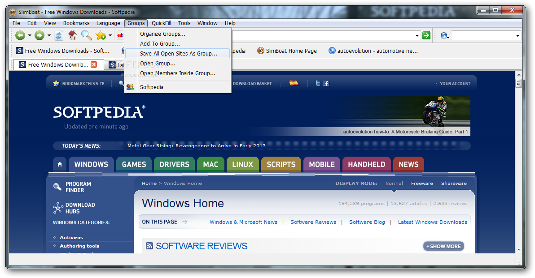Viewport: 535px width, 278px height.
Task: Click the home icon tab on Softpedia
Action: [x=60, y=164]
